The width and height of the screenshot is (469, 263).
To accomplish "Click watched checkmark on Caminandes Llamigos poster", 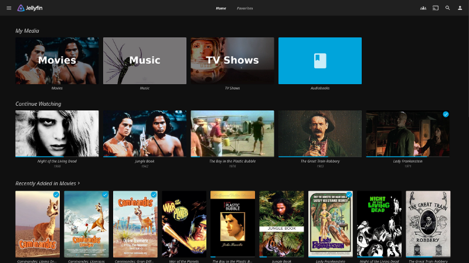I will (x=104, y=195).
